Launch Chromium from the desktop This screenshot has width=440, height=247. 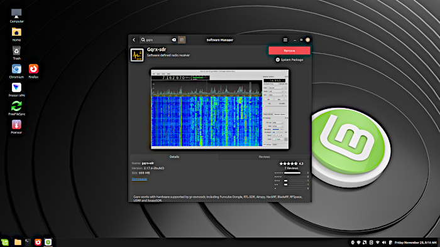pyautogui.click(x=16, y=71)
